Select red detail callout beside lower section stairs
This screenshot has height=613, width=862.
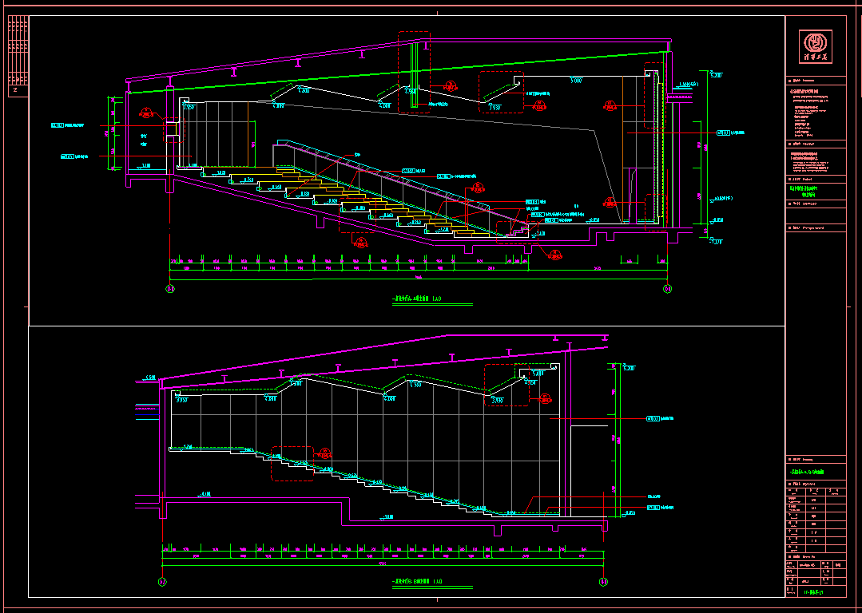coord(325,453)
